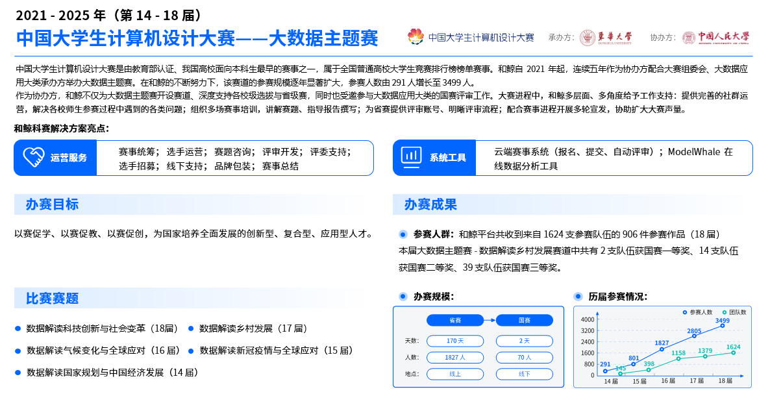Click the blue dot beside 办赛规模

click(403, 297)
